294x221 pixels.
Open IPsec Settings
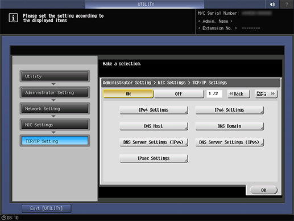pos(154,158)
